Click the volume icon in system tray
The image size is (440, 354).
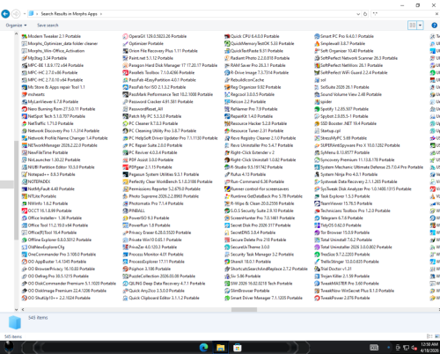point(414,348)
